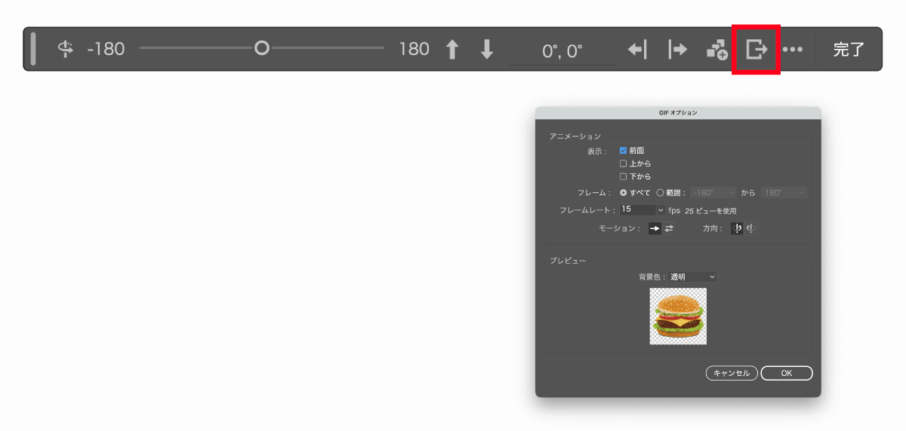Open the three-dot more options menu

(793, 50)
